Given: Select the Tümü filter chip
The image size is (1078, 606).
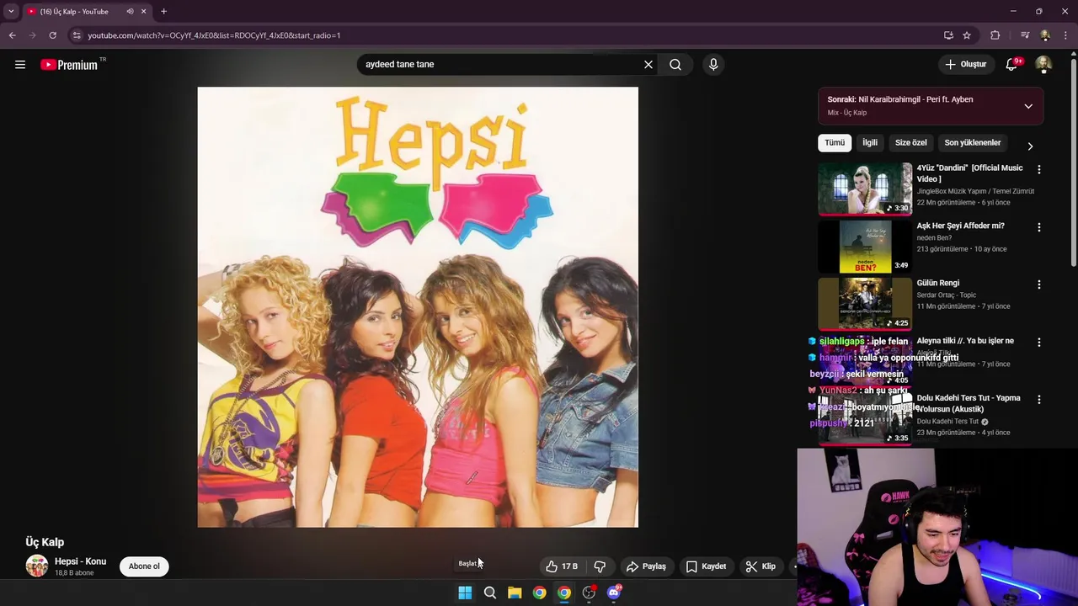Looking at the screenshot, I should 835,143.
